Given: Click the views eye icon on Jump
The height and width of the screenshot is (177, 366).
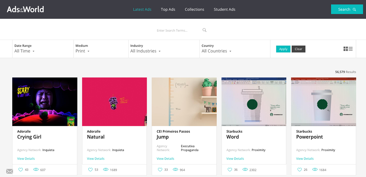Looking at the screenshot, I should click(175, 170).
